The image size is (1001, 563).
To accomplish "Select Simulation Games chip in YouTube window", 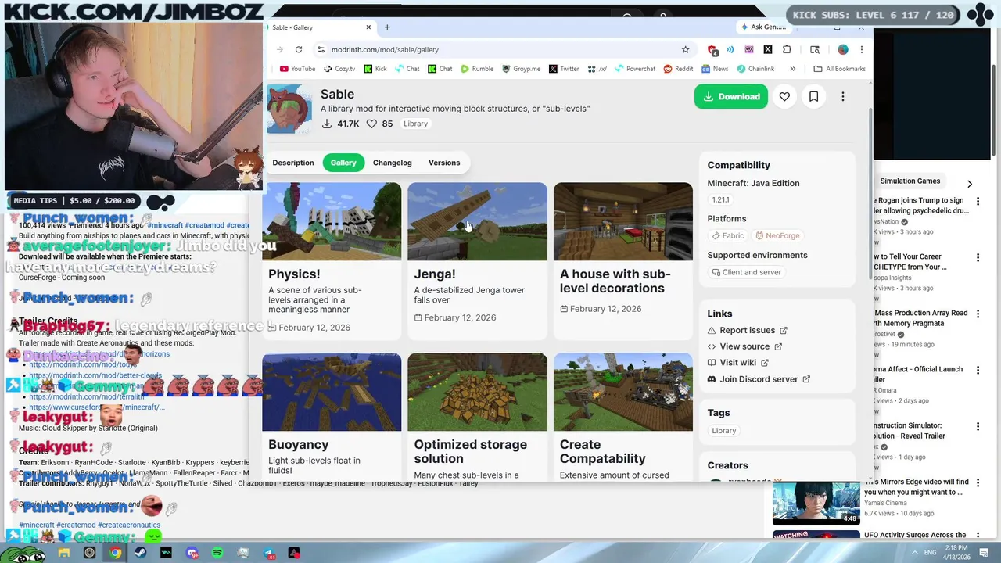I will click(x=910, y=181).
